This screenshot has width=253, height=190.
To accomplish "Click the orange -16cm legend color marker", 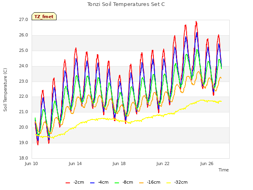I will (x=142, y=183).
